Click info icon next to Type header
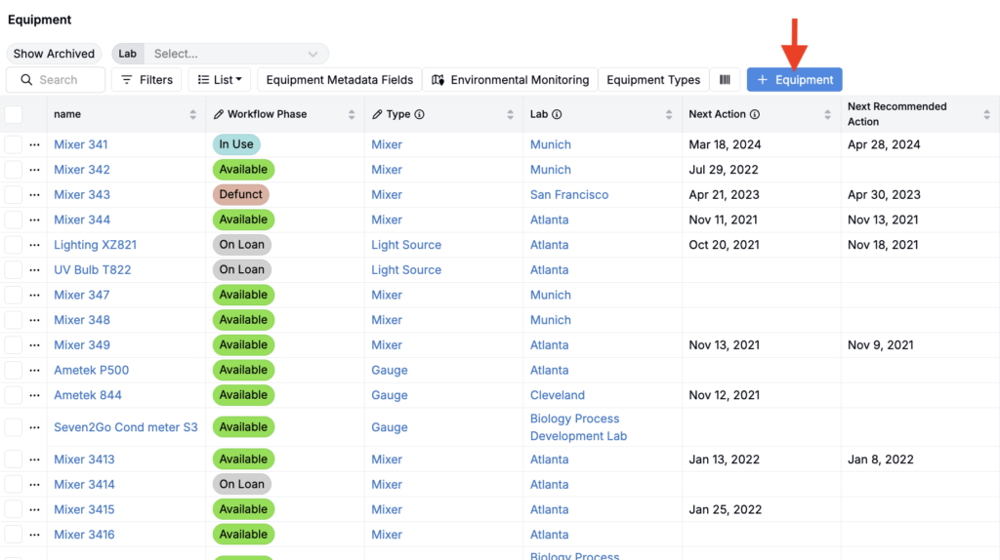Image resolution: width=1000 pixels, height=560 pixels. click(x=420, y=115)
